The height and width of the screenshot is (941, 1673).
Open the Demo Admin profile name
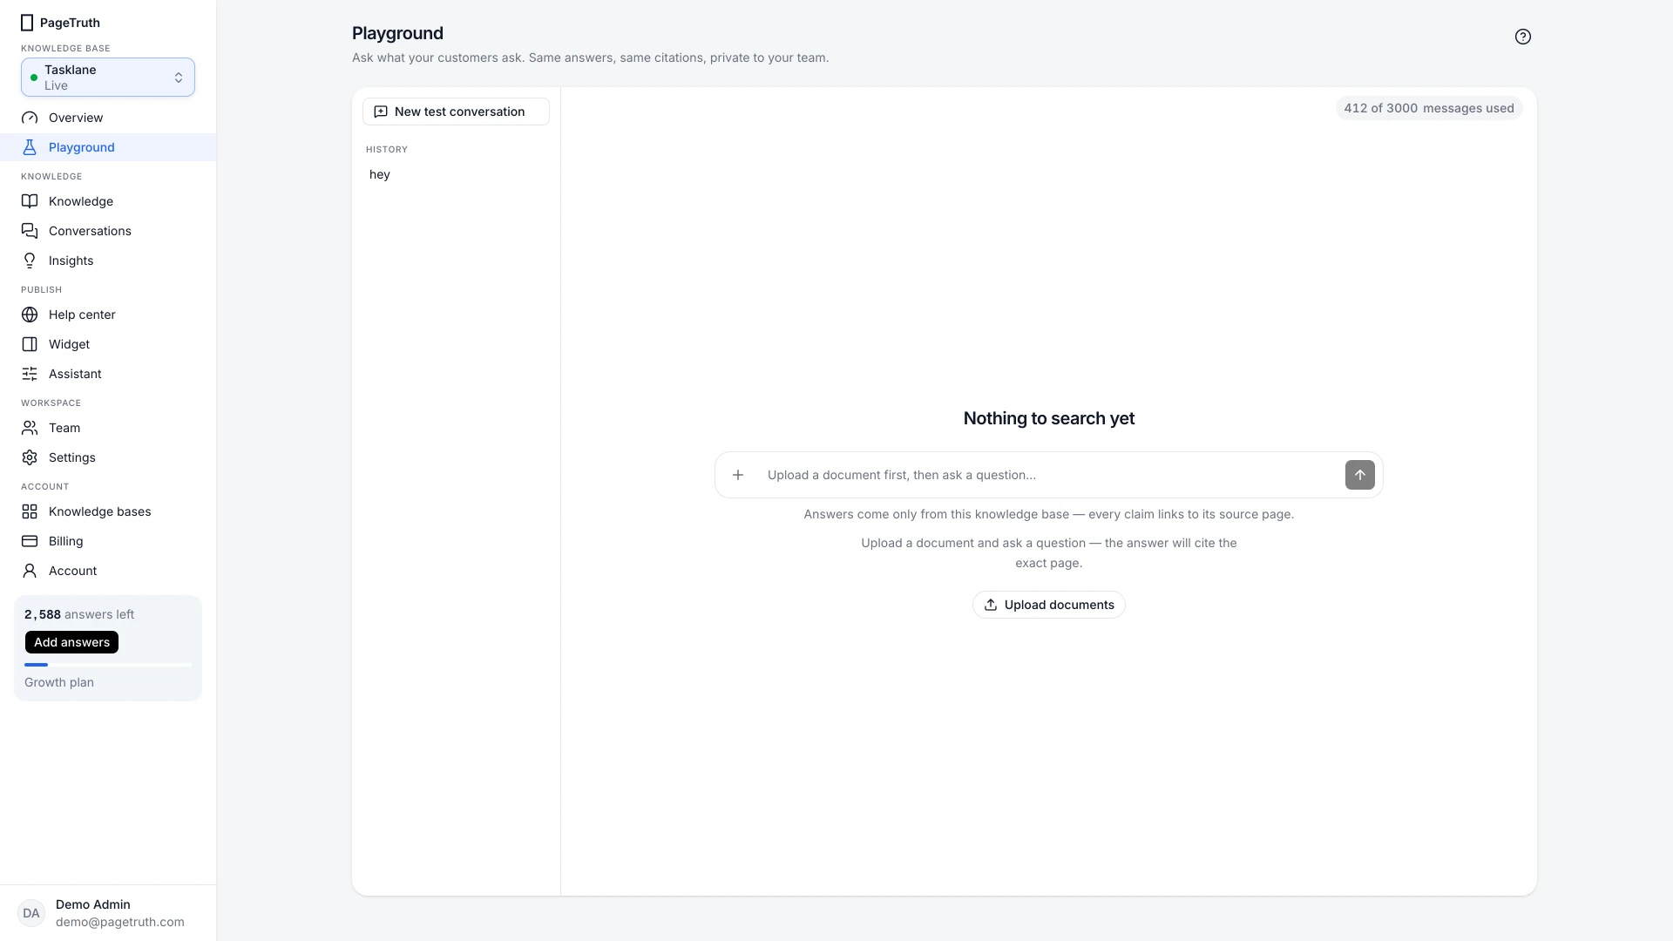(x=93, y=904)
